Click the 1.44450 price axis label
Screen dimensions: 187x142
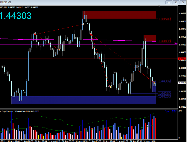click(182, 37)
